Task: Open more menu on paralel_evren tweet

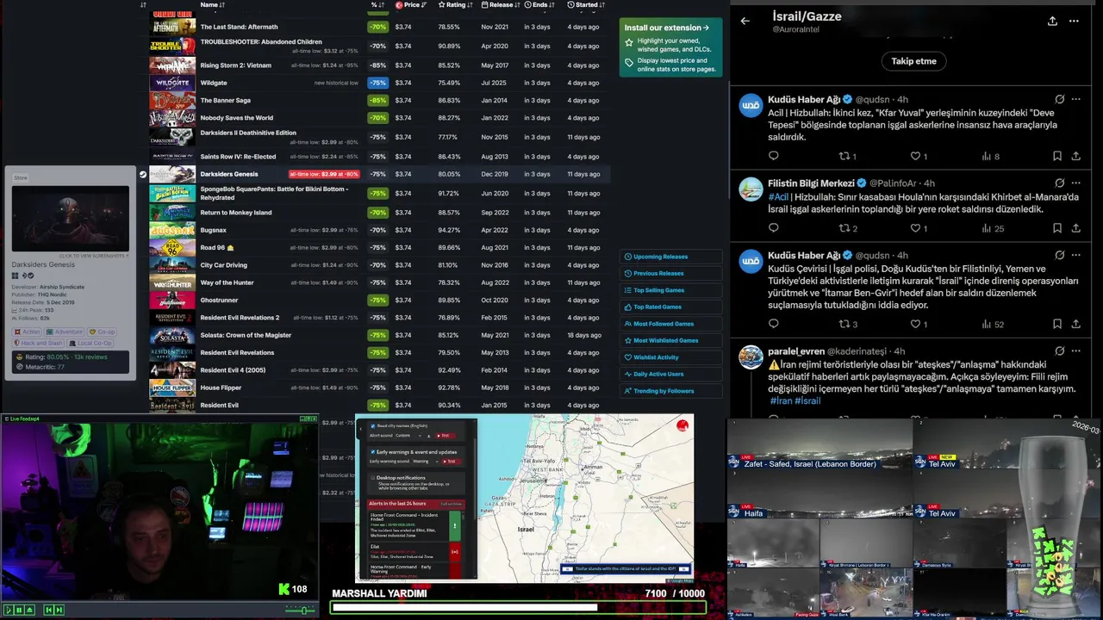Action: point(1075,351)
